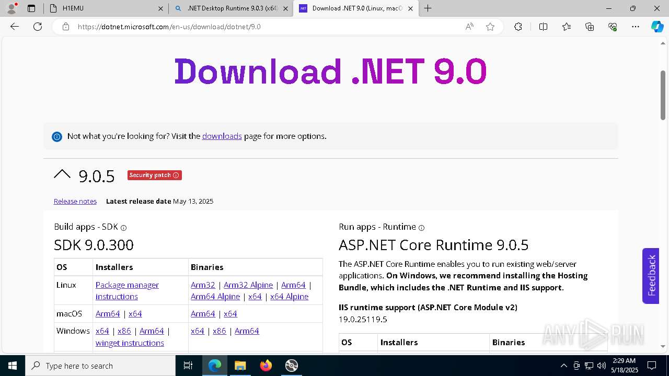
Task: Open Release notes link
Action: click(75, 202)
